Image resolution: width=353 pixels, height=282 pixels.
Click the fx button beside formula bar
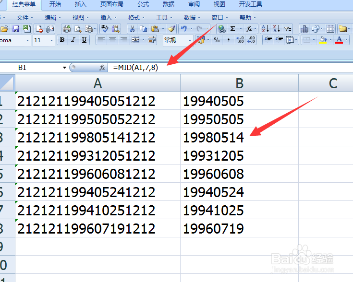[x=102, y=68]
